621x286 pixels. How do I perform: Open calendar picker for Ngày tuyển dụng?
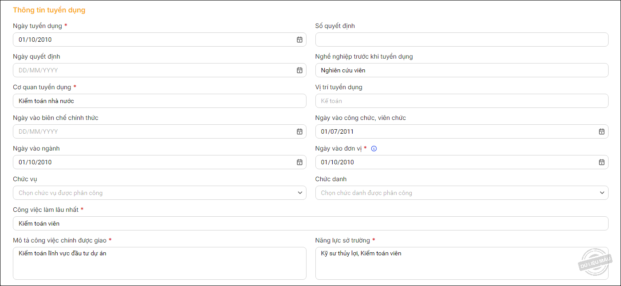click(x=299, y=40)
